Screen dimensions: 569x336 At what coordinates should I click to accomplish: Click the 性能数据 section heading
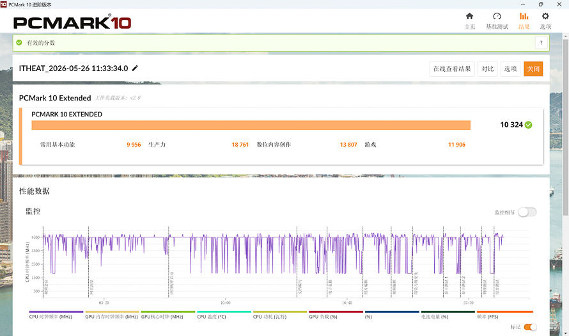point(34,191)
